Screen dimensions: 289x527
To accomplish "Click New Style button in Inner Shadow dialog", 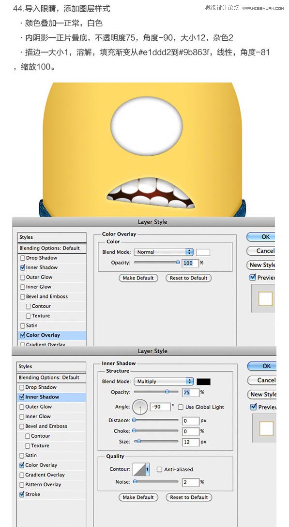I will (x=261, y=395).
